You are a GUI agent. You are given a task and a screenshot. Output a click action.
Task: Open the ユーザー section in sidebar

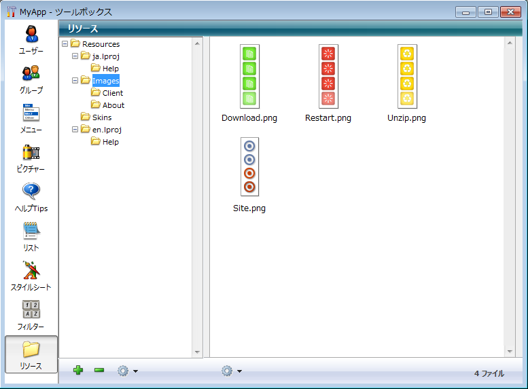(31, 39)
